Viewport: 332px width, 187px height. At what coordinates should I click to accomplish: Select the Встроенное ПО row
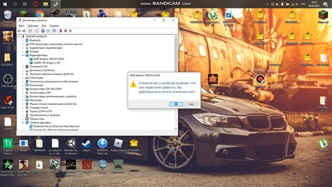point(36,66)
